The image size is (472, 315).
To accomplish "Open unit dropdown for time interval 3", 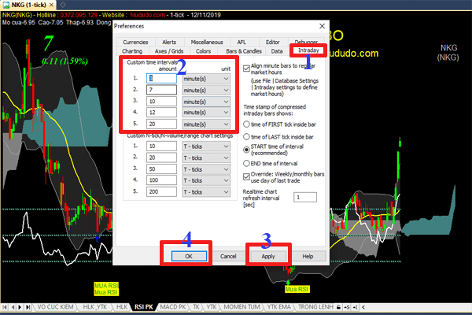I will point(206,102).
